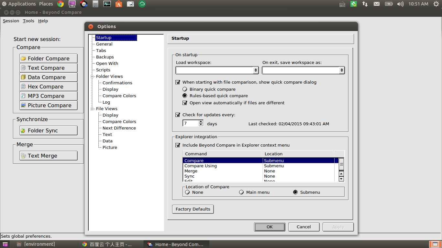The width and height of the screenshot is (442, 248).
Task: Open the Tools menu
Action: (28, 21)
